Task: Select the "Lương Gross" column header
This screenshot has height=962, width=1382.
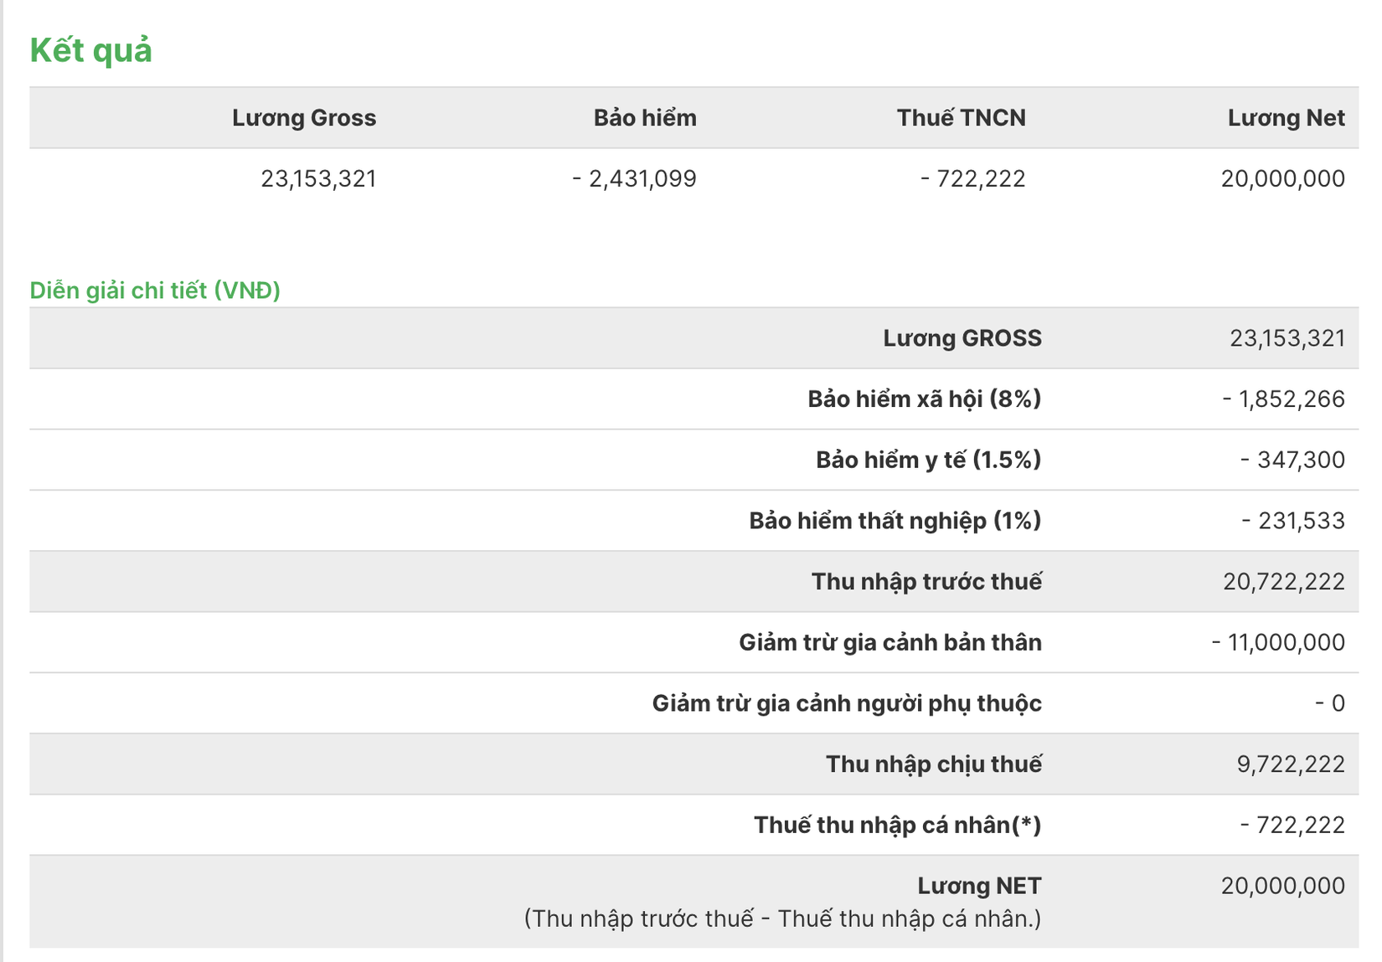Action: 303,118
